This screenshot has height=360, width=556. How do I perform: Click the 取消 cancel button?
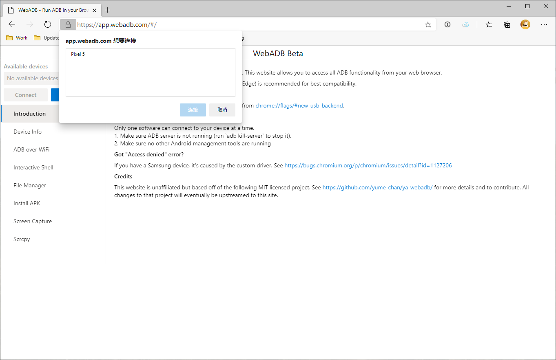pos(222,110)
